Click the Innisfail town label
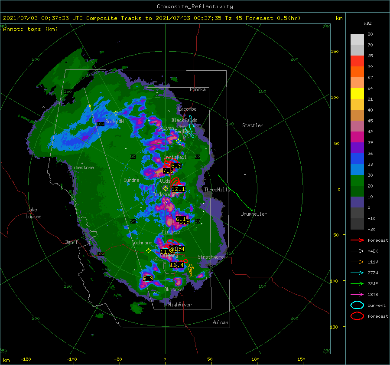Screen dimensions: 390x365 tap(175, 157)
